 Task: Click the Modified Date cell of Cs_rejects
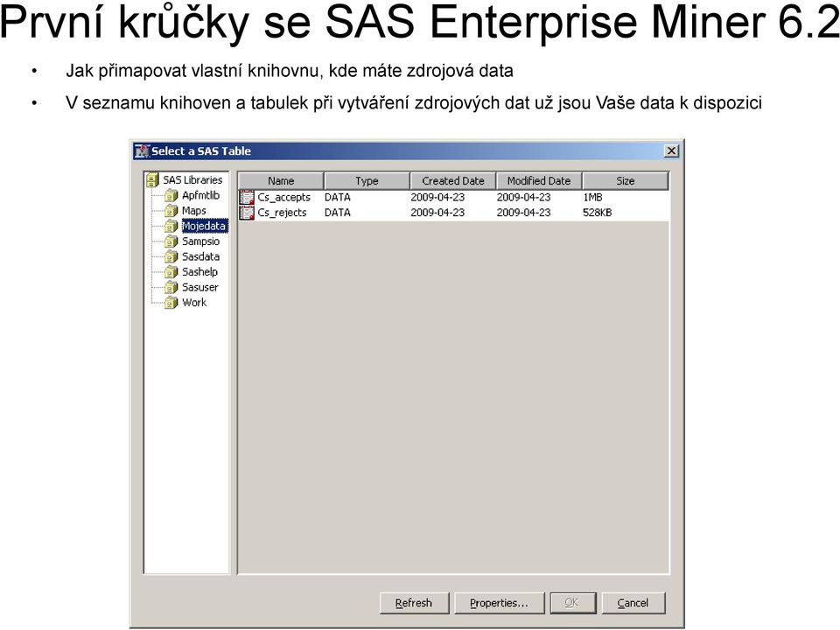coord(523,213)
